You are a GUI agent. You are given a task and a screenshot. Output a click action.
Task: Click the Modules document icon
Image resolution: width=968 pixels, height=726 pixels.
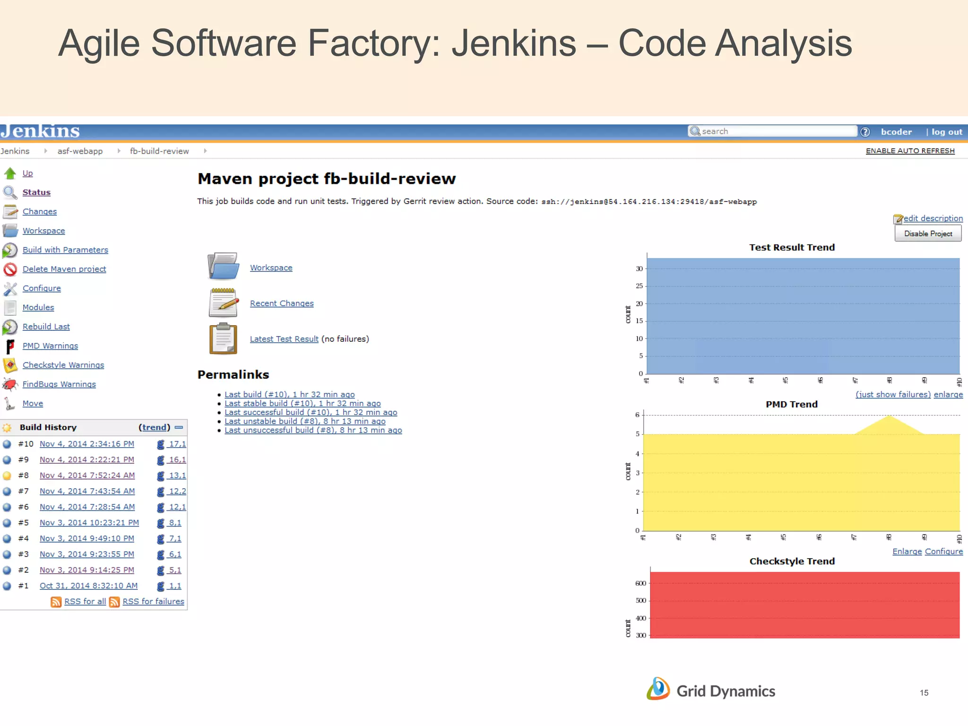pyautogui.click(x=10, y=308)
